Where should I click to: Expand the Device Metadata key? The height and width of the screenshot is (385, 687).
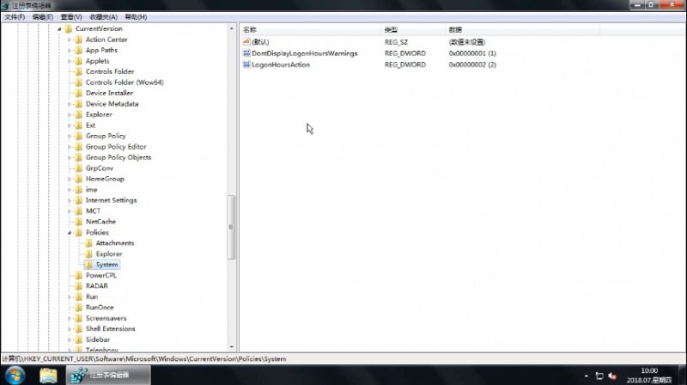(x=70, y=104)
